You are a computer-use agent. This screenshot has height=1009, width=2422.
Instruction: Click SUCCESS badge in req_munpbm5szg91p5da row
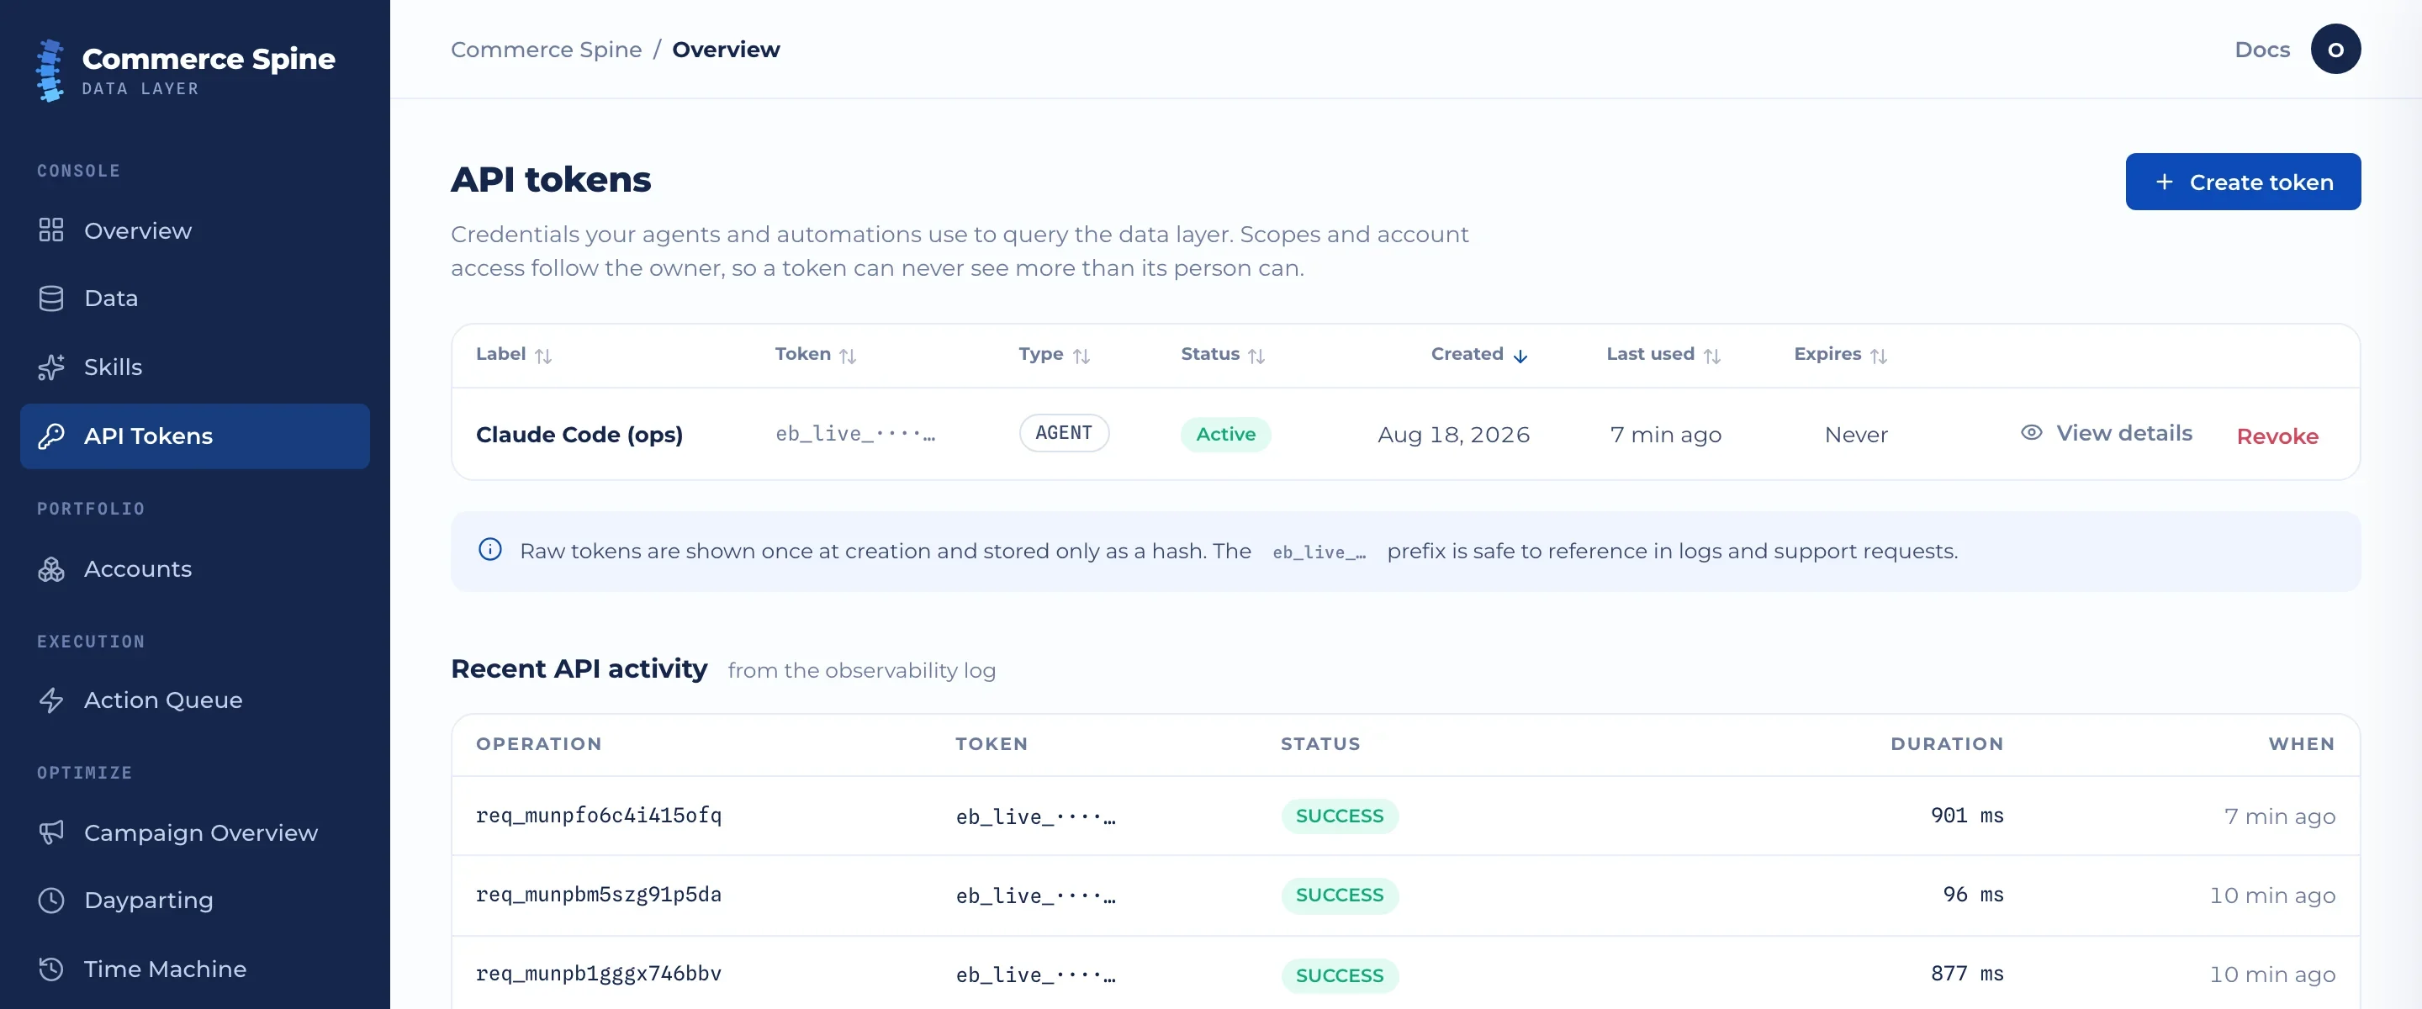1339,895
